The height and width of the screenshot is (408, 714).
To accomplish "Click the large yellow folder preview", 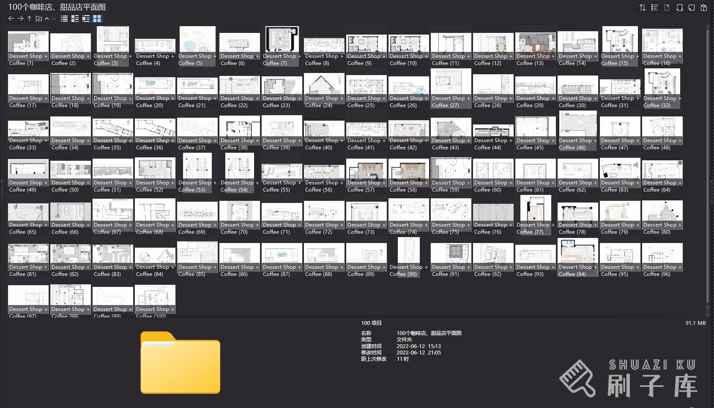I will (180, 363).
